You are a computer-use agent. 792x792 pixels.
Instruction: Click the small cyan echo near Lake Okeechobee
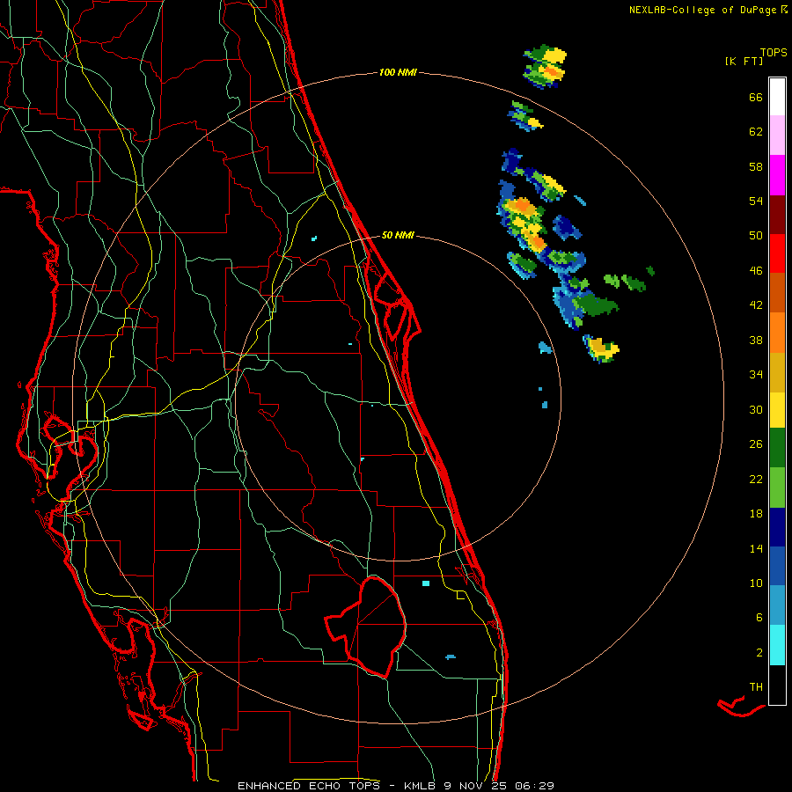[426, 583]
